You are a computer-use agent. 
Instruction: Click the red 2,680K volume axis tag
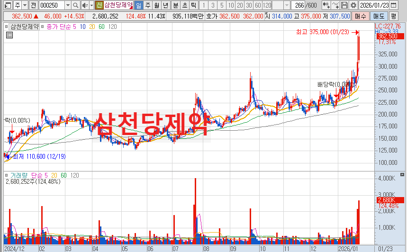[390, 200]
